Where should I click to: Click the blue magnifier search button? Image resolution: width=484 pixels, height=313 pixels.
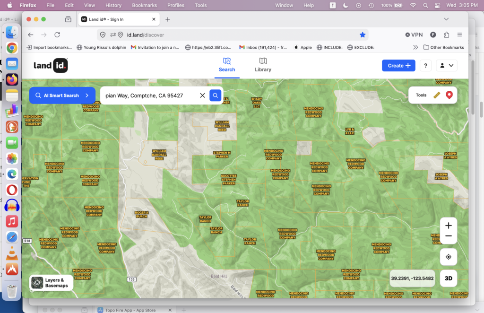[216, 96]
